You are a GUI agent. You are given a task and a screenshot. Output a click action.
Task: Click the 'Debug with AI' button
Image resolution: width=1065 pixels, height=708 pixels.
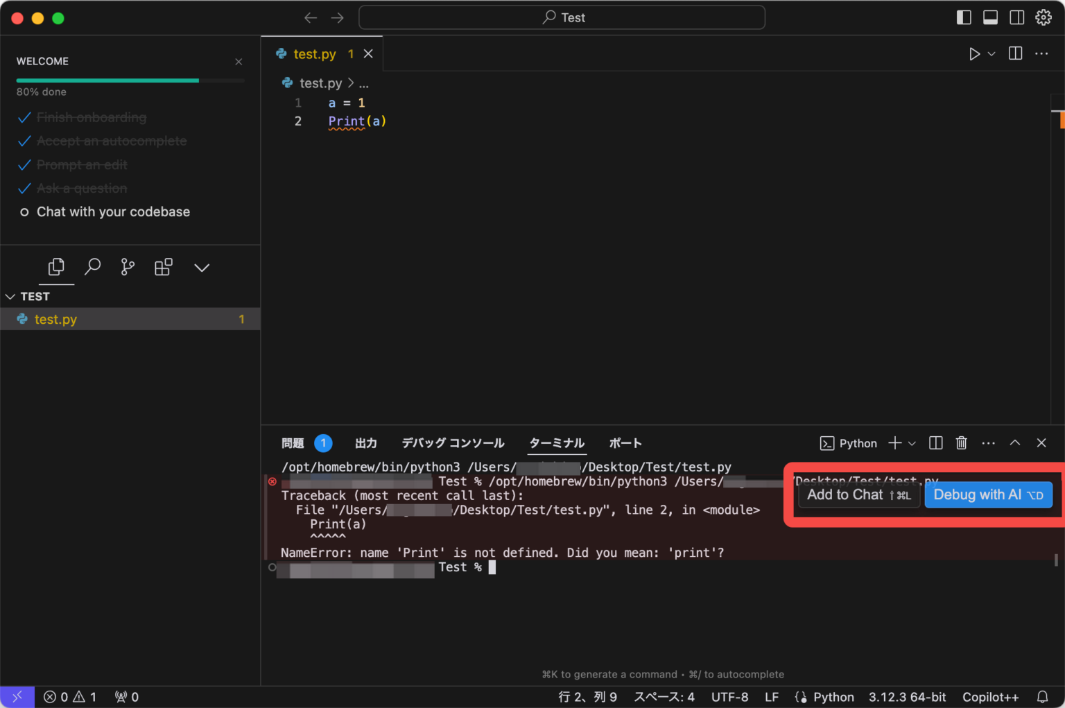(x=987, y=494)
